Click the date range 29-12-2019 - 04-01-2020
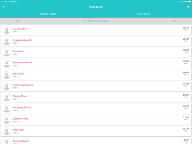The image size is (192, 144). (x=96, y=21)
